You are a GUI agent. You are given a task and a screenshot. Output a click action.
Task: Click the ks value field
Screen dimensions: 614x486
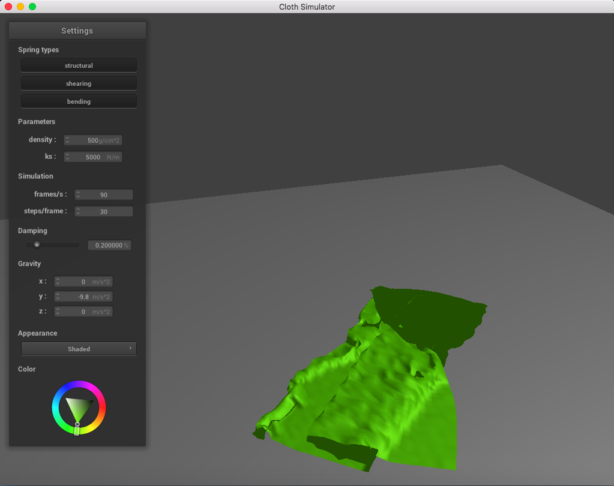pyautogui.click(x=93, y=157)
